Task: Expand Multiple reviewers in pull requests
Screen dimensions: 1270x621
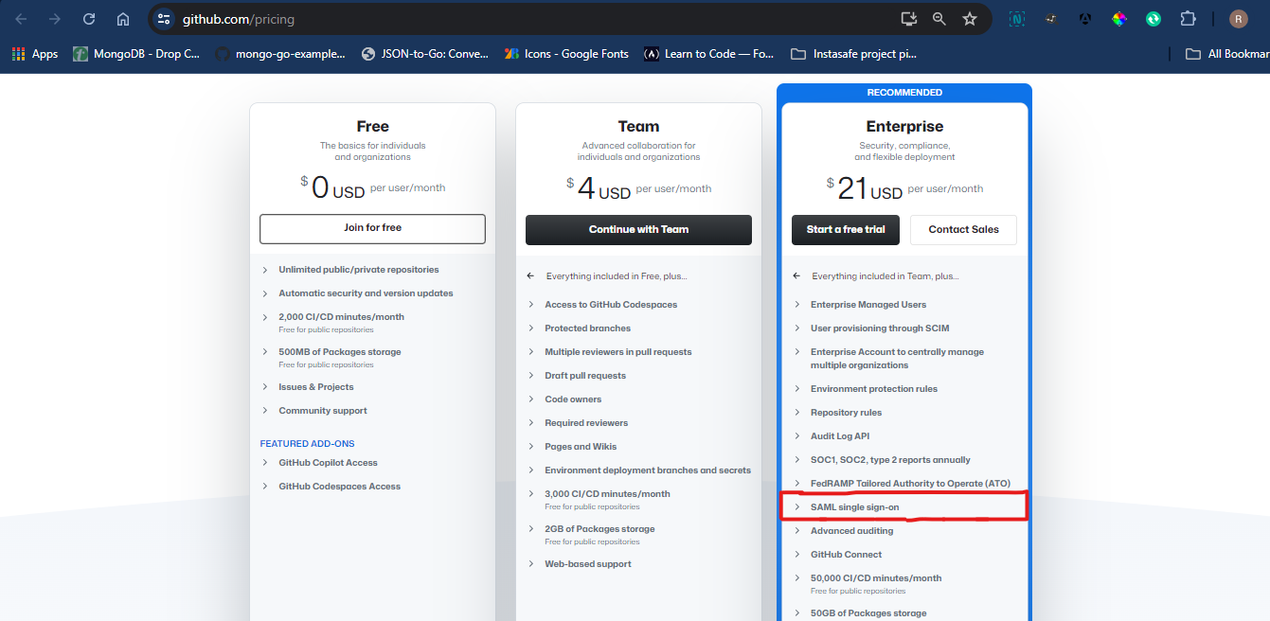Action: pyautogui.click(x=610, y=352)
